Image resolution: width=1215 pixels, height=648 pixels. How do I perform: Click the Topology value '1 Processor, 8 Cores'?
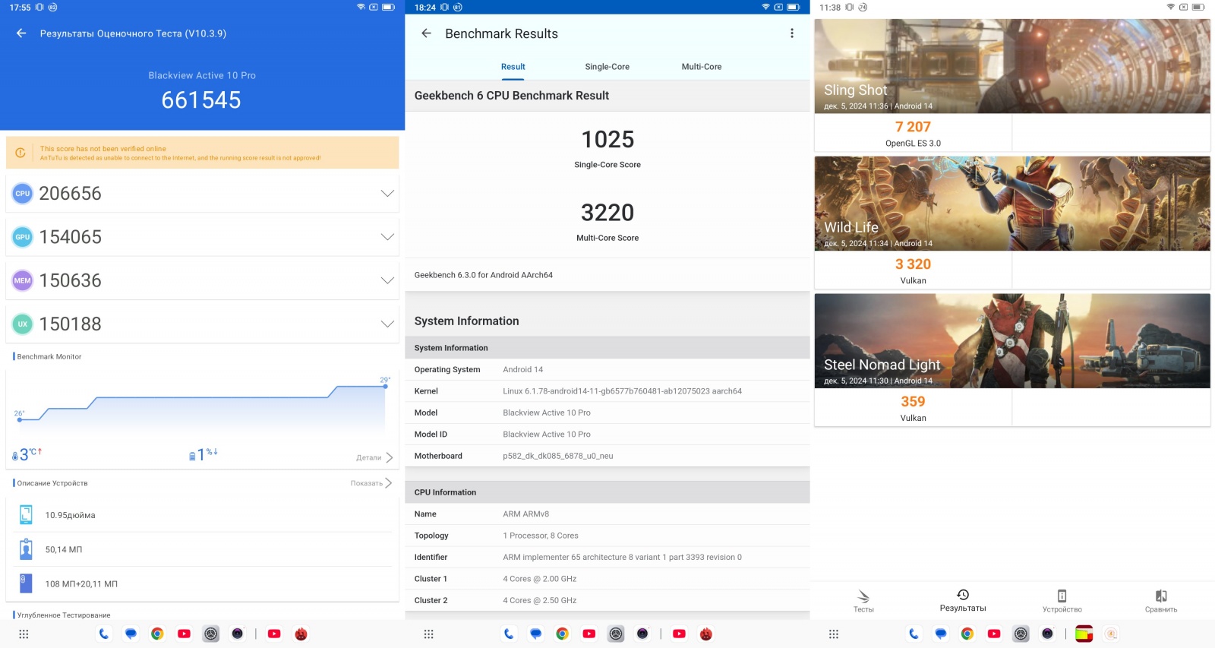541,536
